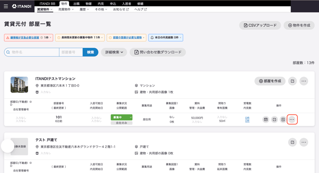Open the calendar icon for room 101

tap(266, 119)
